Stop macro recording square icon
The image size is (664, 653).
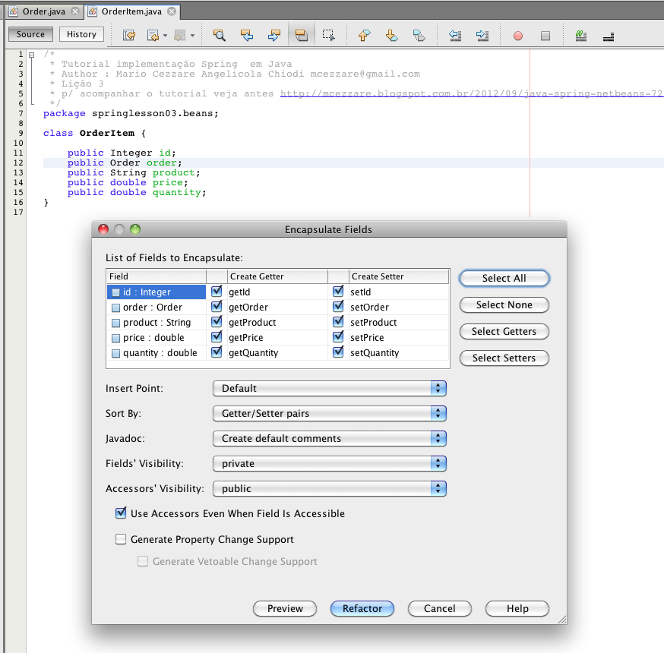545,36
